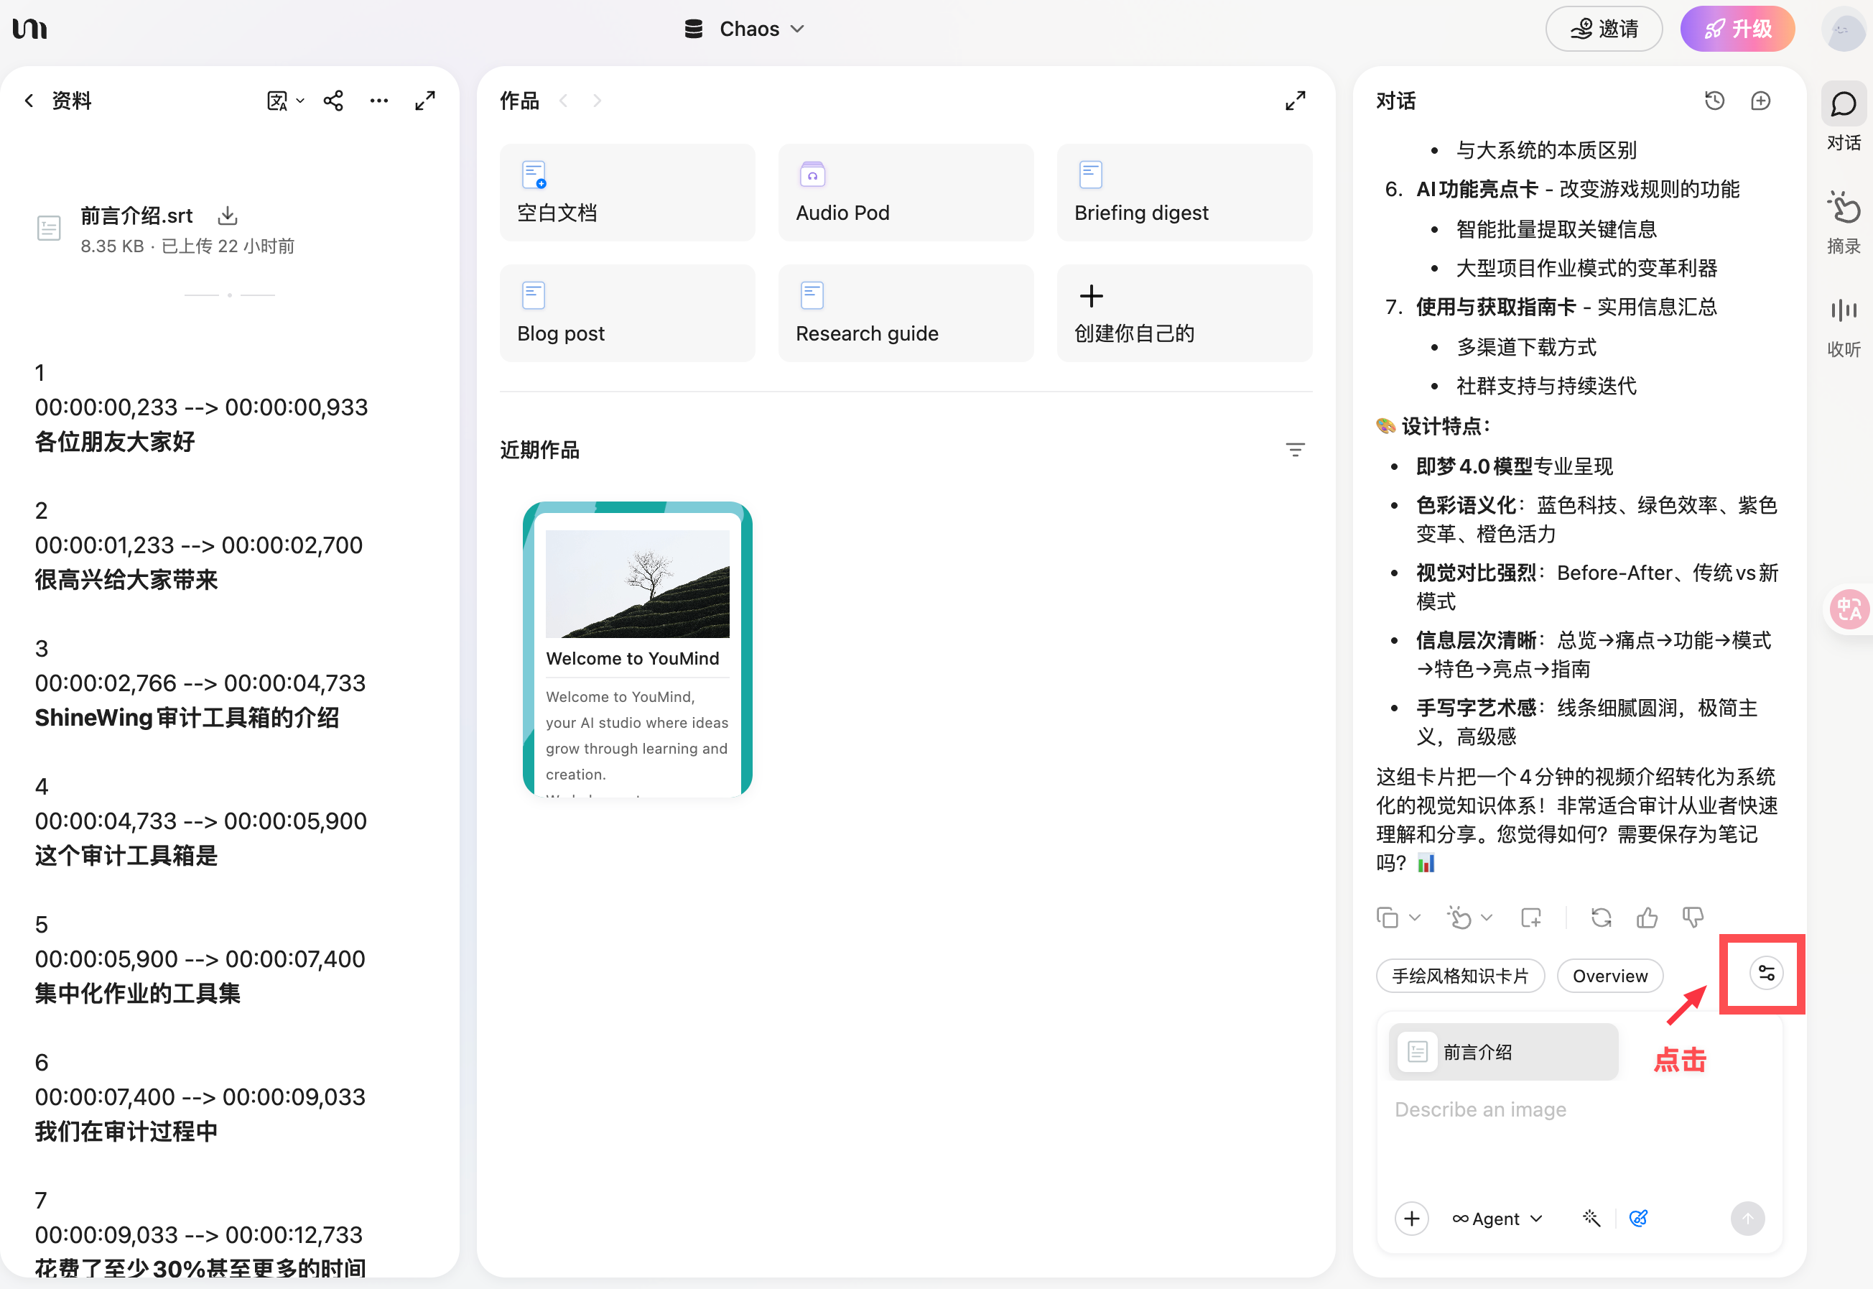This screenshot has height=1289, width=1873.
Task: Start a new conversation with the plus icon
Action: [1760, 101]
